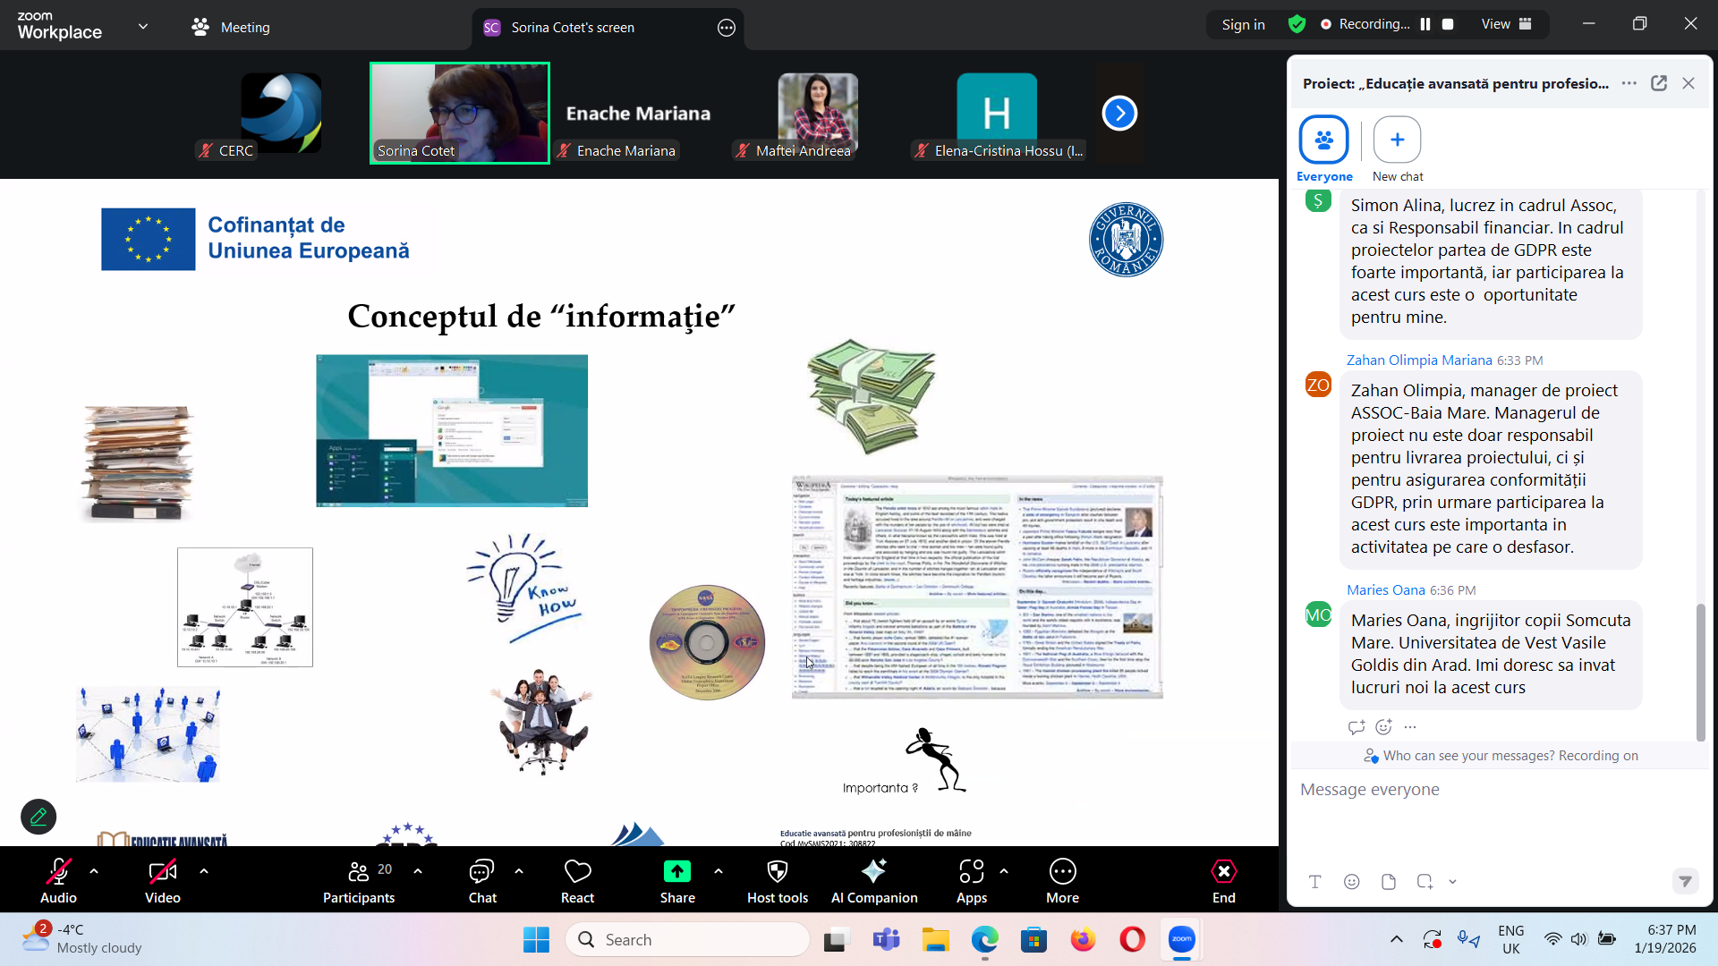Click the Sign in button
1718x966 pixels.
point(1243,24)
